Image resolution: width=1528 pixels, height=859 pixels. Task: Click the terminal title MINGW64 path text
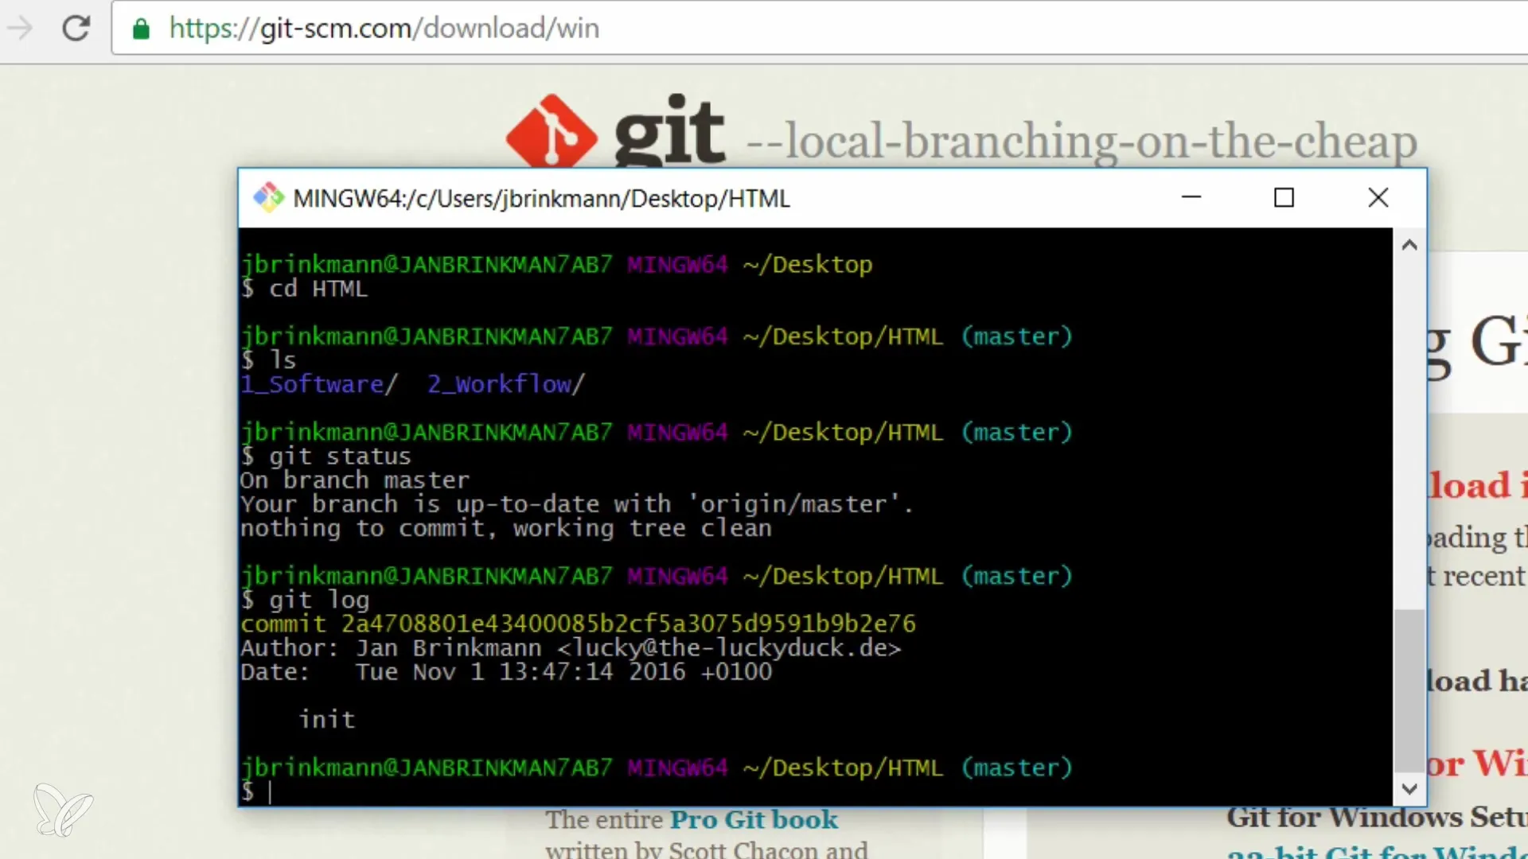point(541,198)
